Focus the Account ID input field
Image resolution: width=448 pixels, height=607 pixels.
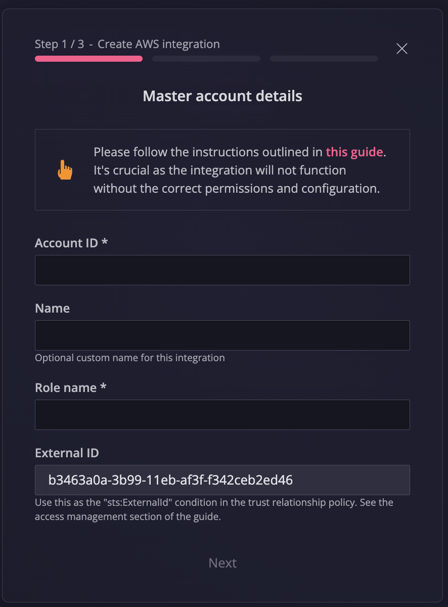[222, 270]
